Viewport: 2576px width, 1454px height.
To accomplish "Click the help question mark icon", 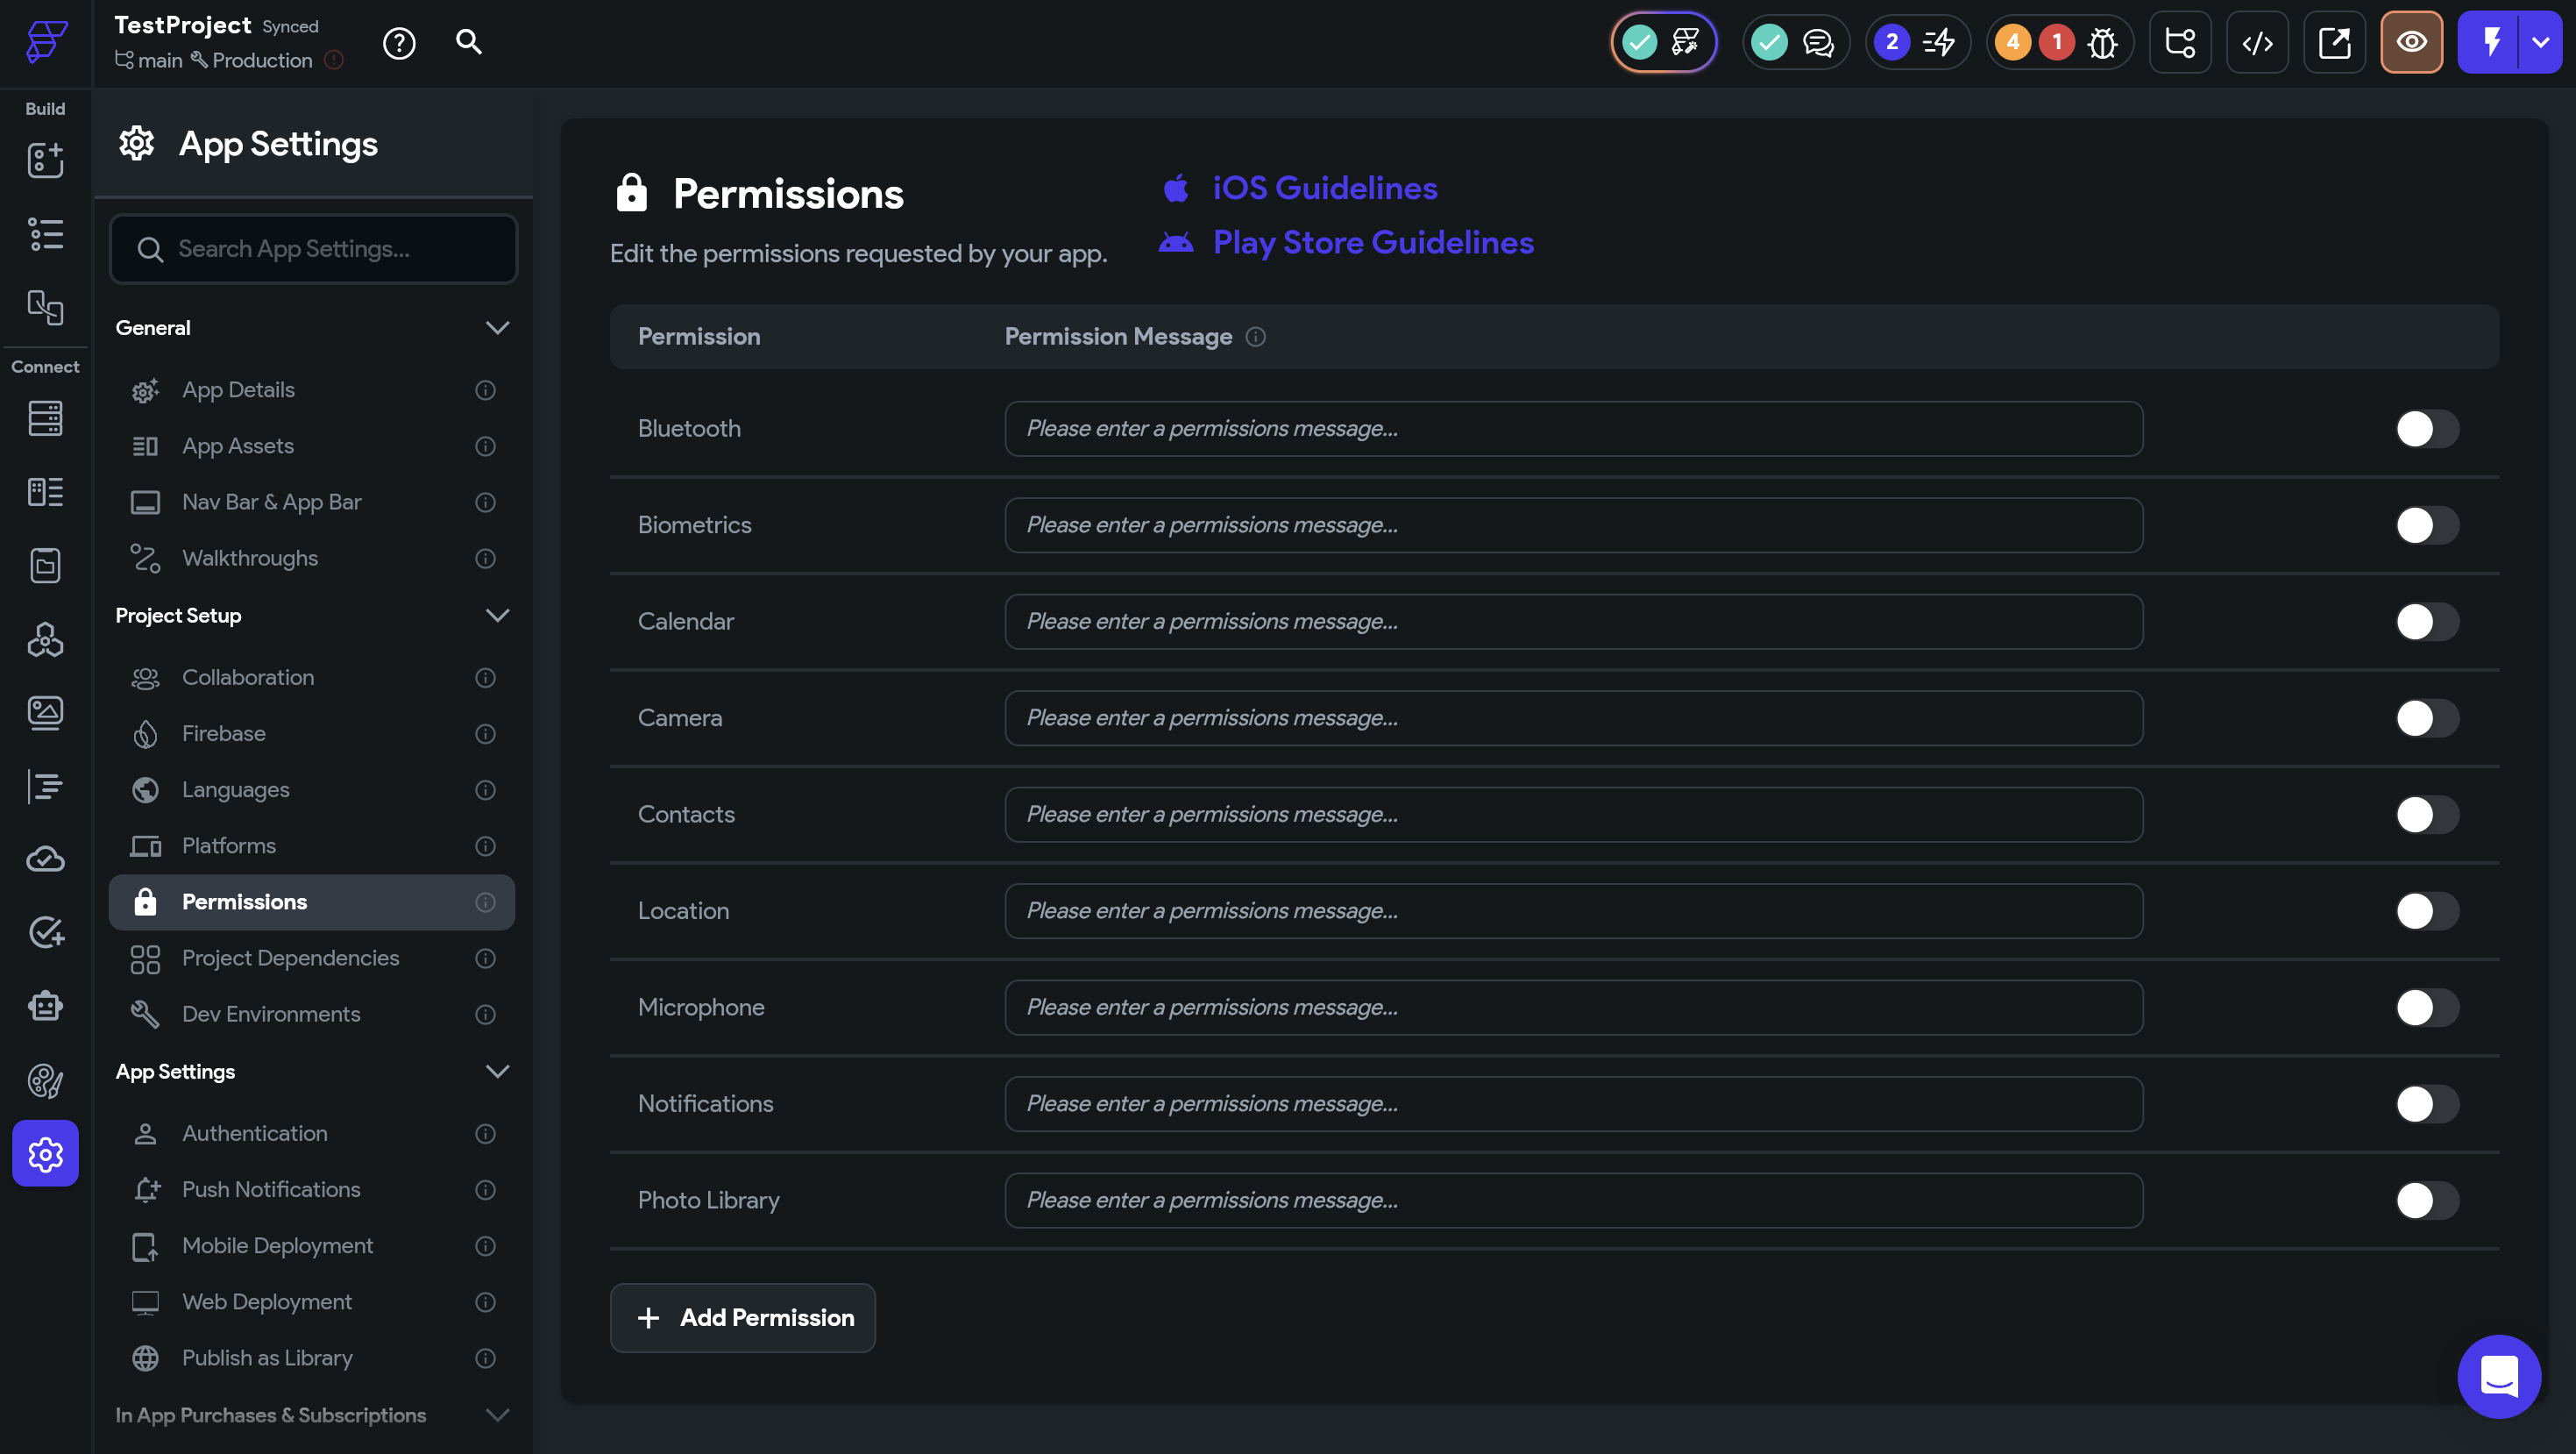I will click(x=399, y=42).
